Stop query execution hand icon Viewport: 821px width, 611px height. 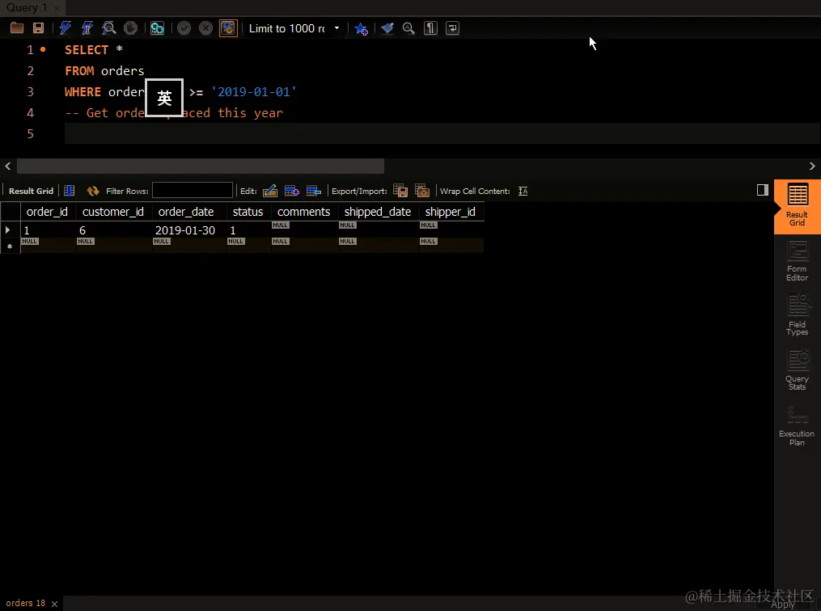[x=130, y=28]
